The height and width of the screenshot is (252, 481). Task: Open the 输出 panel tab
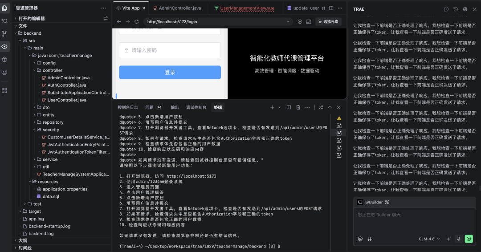pos(175,107)
